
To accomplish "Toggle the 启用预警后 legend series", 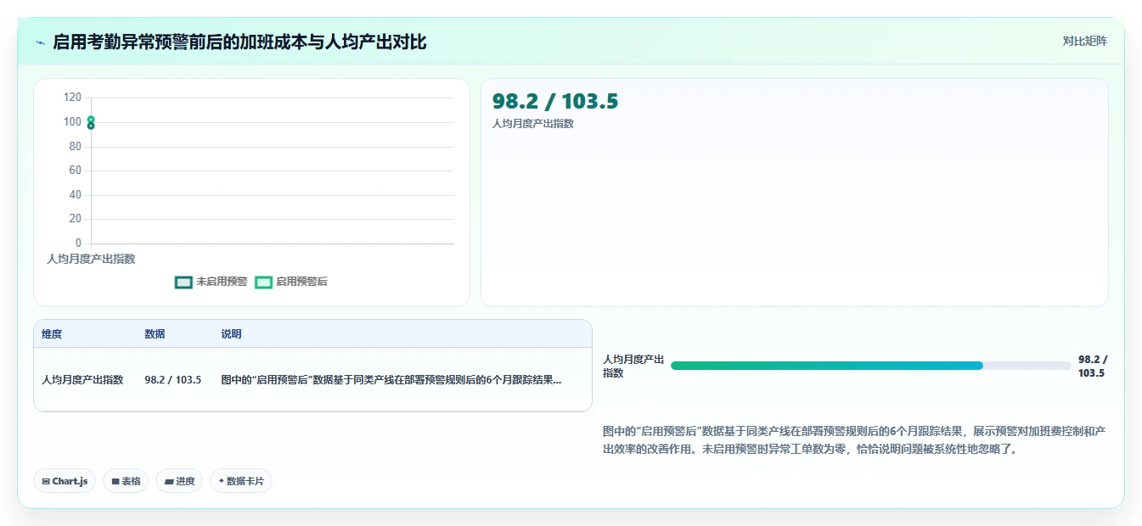I will coord(291,282).
